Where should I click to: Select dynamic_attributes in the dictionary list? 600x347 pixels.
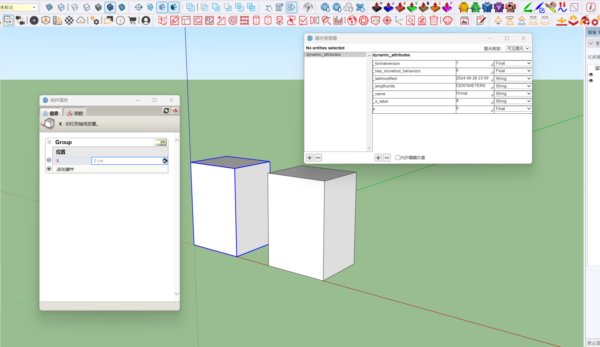coord(323,55)
